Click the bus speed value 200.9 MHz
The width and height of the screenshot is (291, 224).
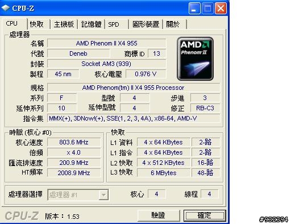click(x=74, y=163)
